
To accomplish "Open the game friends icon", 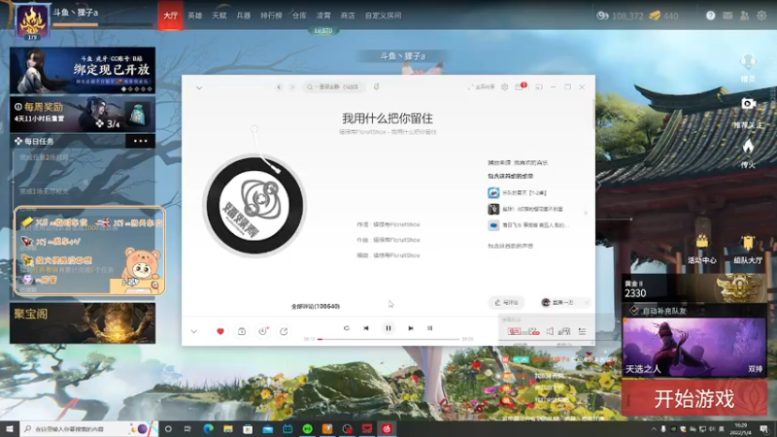I will tap(744, 16).
